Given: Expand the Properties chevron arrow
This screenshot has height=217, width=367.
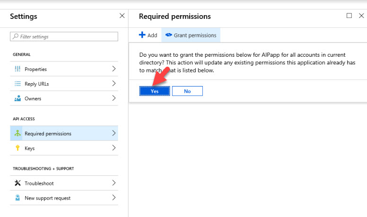Looking at the screenshot, I should pyautogui.click(x=114, y=69).
